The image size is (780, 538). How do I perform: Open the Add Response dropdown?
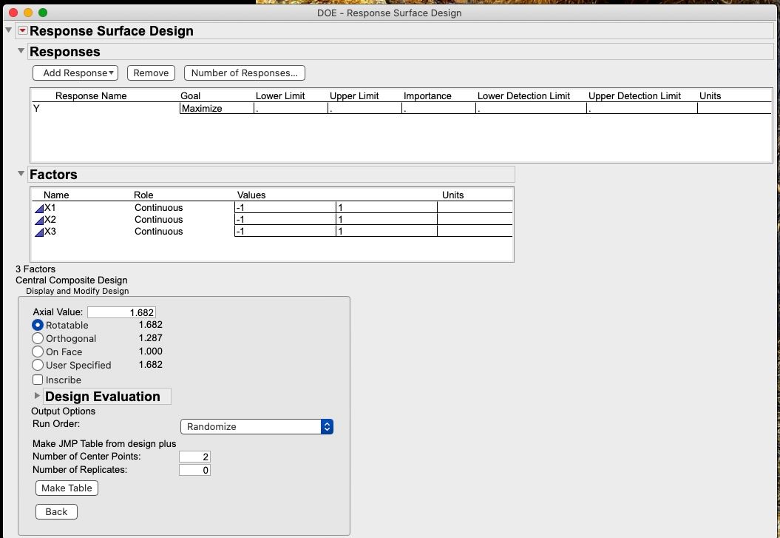pos(75,73)
